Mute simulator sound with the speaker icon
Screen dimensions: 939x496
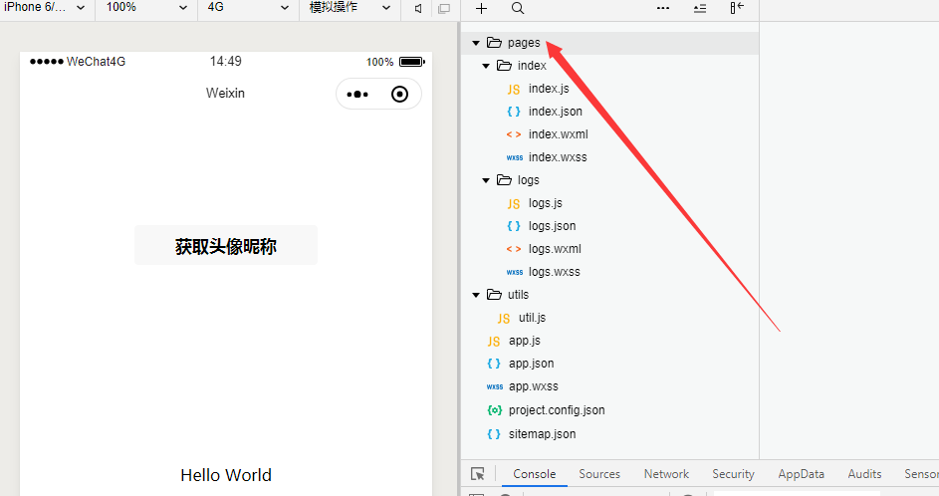click(x=418, y=8)
